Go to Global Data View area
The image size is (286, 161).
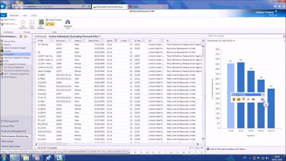(10, 146)
